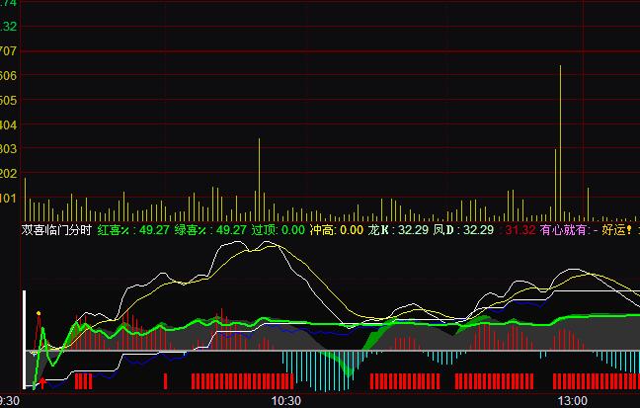Click the 707 volume axis label
Image resolution: width=640 pixels, height=408 pixels.
tap(9, 50)
